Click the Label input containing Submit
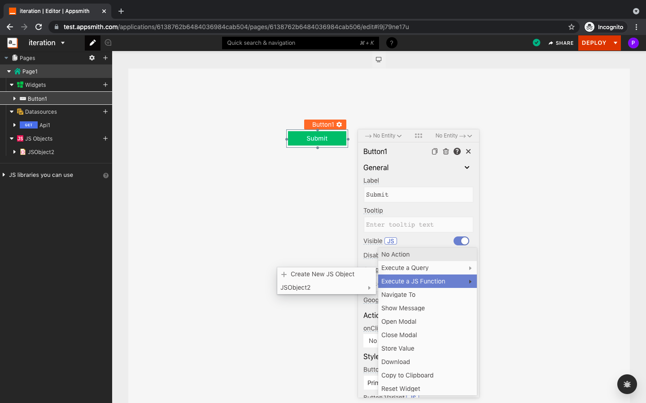The image size is (646, 403). point(418,195)
